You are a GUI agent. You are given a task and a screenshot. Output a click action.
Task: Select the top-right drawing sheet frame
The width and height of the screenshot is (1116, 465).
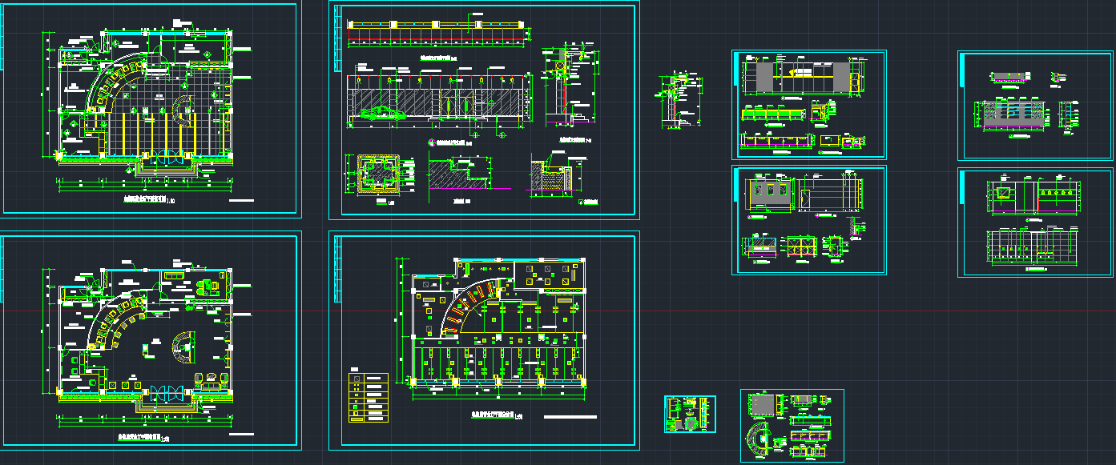pos(1035,106)
